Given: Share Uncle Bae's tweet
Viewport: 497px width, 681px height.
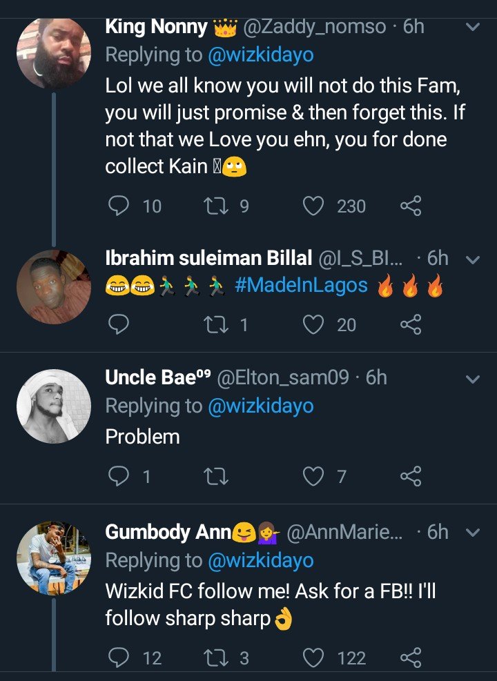Looking at the screenshot, I should (x=411, y=476).
